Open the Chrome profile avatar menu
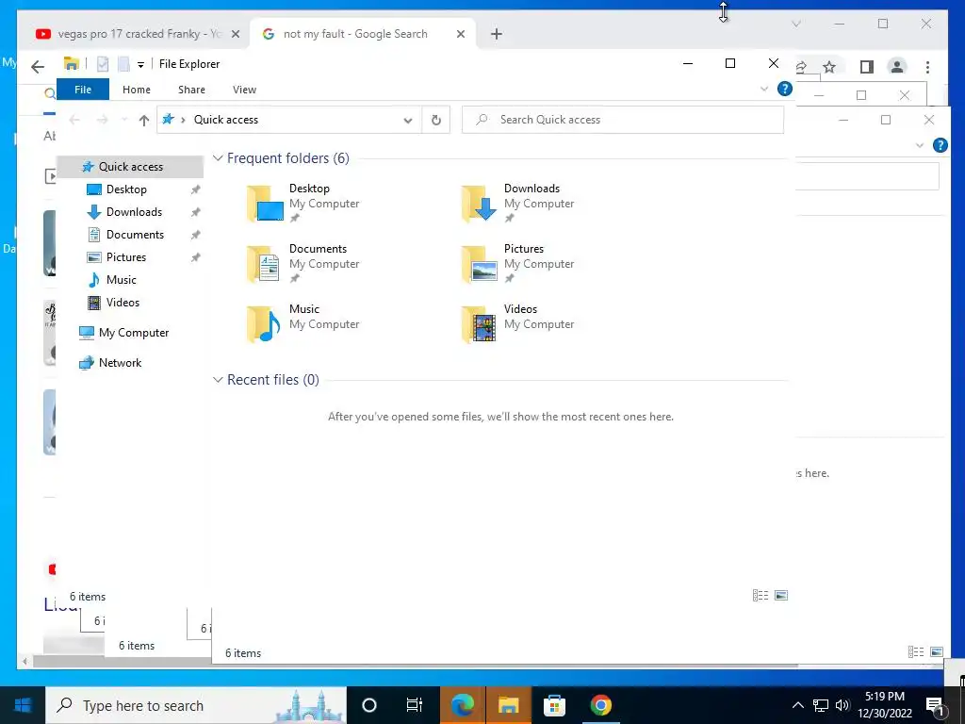The width and height of the screenshot is (965, 724). coord(897,67)
